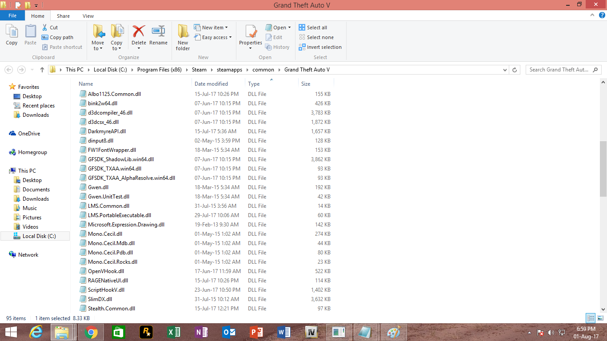Navigate to Steam in the address breadcrumb

[x=199, y=70]
